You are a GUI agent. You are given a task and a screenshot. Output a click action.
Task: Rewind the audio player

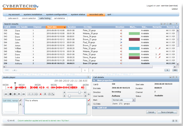pyautogui.click(x=6, y=94)
